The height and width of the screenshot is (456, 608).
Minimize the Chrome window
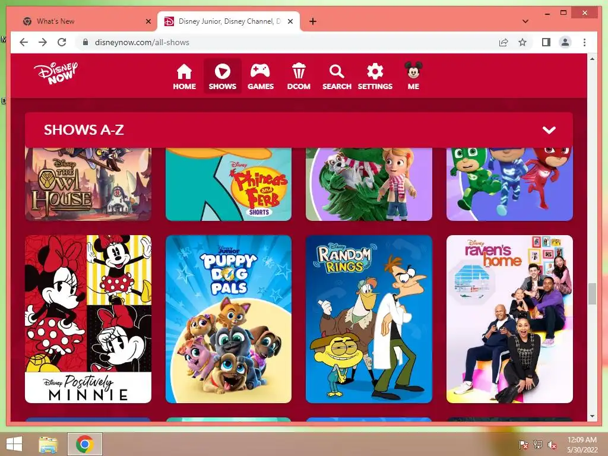pyautogui.click(x=547, y=13)
